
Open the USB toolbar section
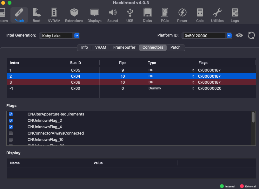[x=130, y=15]
